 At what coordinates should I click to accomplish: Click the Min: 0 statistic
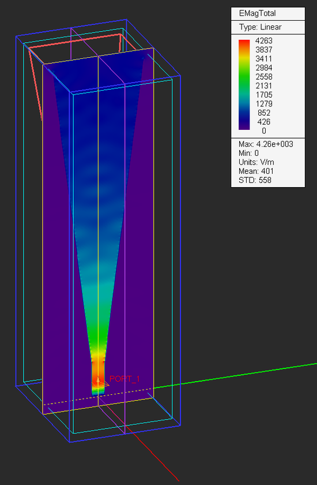point(248,153)
